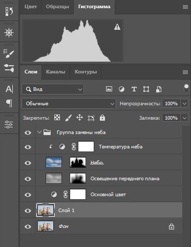Open the Brush Settings panel icon
Image resolution: width=191 pixels, height=247 pixels.
coord(9,53)
